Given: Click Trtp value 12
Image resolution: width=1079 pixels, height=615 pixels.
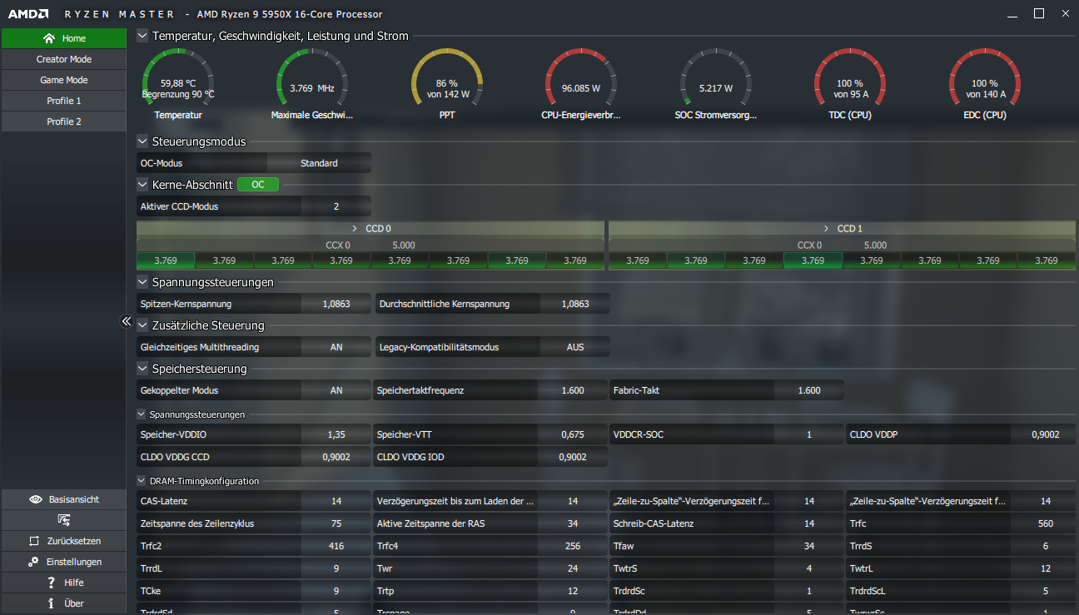Looking at the screenshot, I should pos(573,591).
